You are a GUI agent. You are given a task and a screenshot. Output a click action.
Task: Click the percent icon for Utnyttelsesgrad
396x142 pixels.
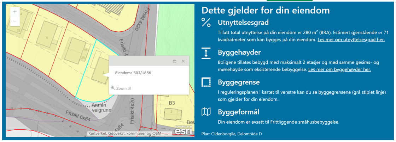coord(206,23)
